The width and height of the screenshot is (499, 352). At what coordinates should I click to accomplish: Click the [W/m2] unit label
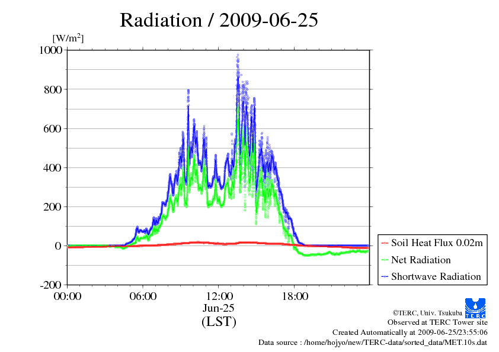pyautogui.click(x=68, y=38)
